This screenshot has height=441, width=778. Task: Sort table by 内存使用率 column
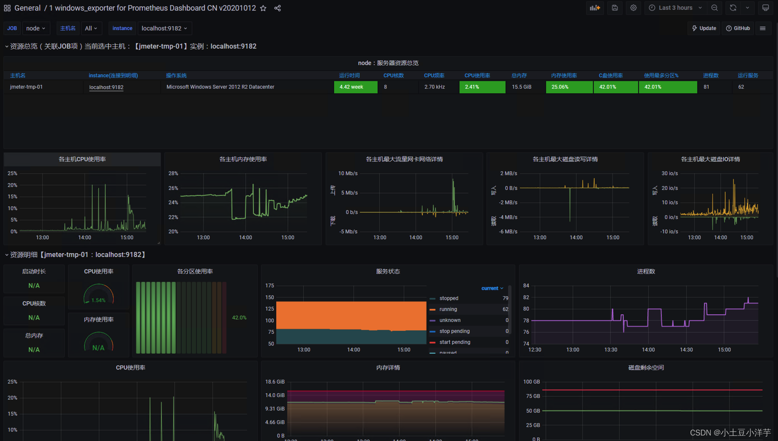(564, 76)
